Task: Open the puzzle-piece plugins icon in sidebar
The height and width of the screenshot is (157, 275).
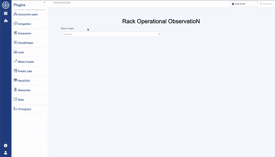Action: (x=5, y=21)
